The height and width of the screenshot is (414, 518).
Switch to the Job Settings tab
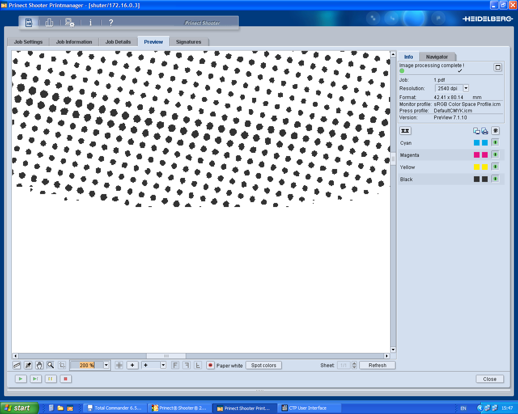(28, 42)
